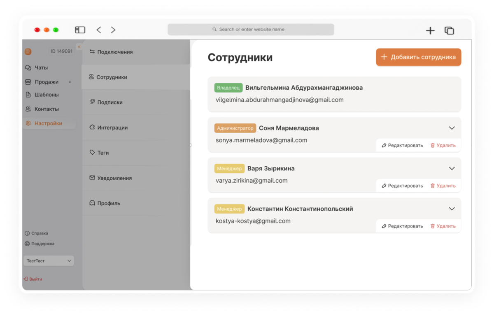Click Удалить for Константин Константинопольский

443,226
